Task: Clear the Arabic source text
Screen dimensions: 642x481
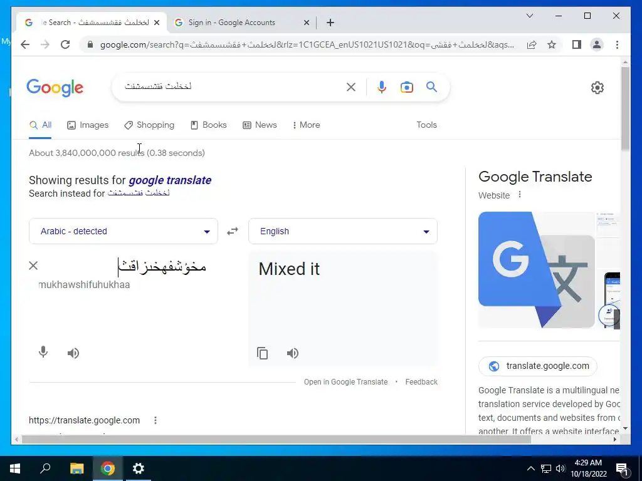Action: pyautogui.click(x=34, y=266)
